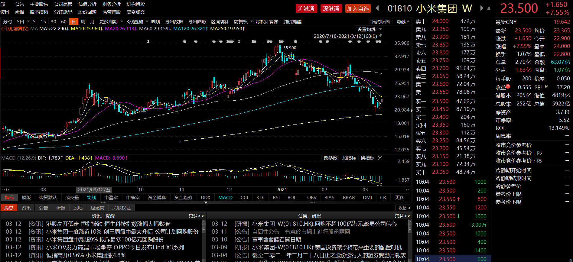Click the price alert bell icon
The height and width of the screenshot is (262, 573).
coord(489,8)
